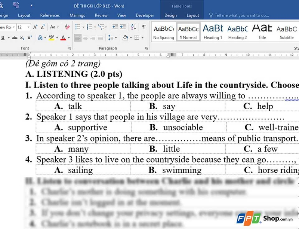Screen dimensions: 299x229
Task: Toggle superscript formatting
Action: coord(30,37)
